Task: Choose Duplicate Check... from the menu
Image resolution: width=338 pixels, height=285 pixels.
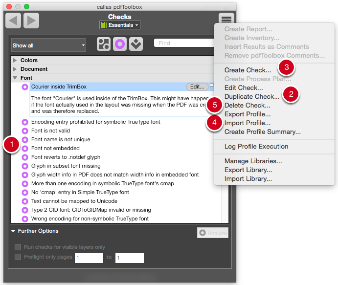Action: click(252, 97)
